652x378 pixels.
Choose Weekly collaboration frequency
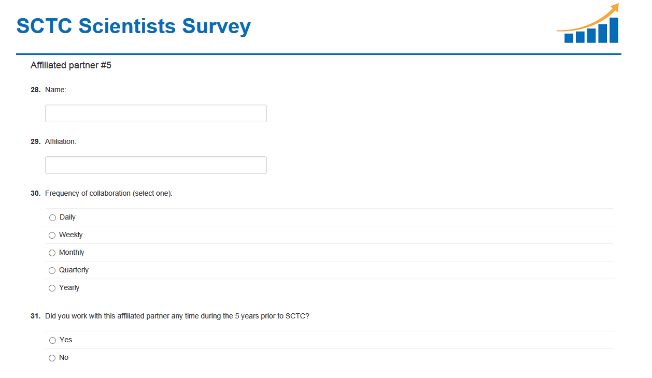[x=52, y=235]
